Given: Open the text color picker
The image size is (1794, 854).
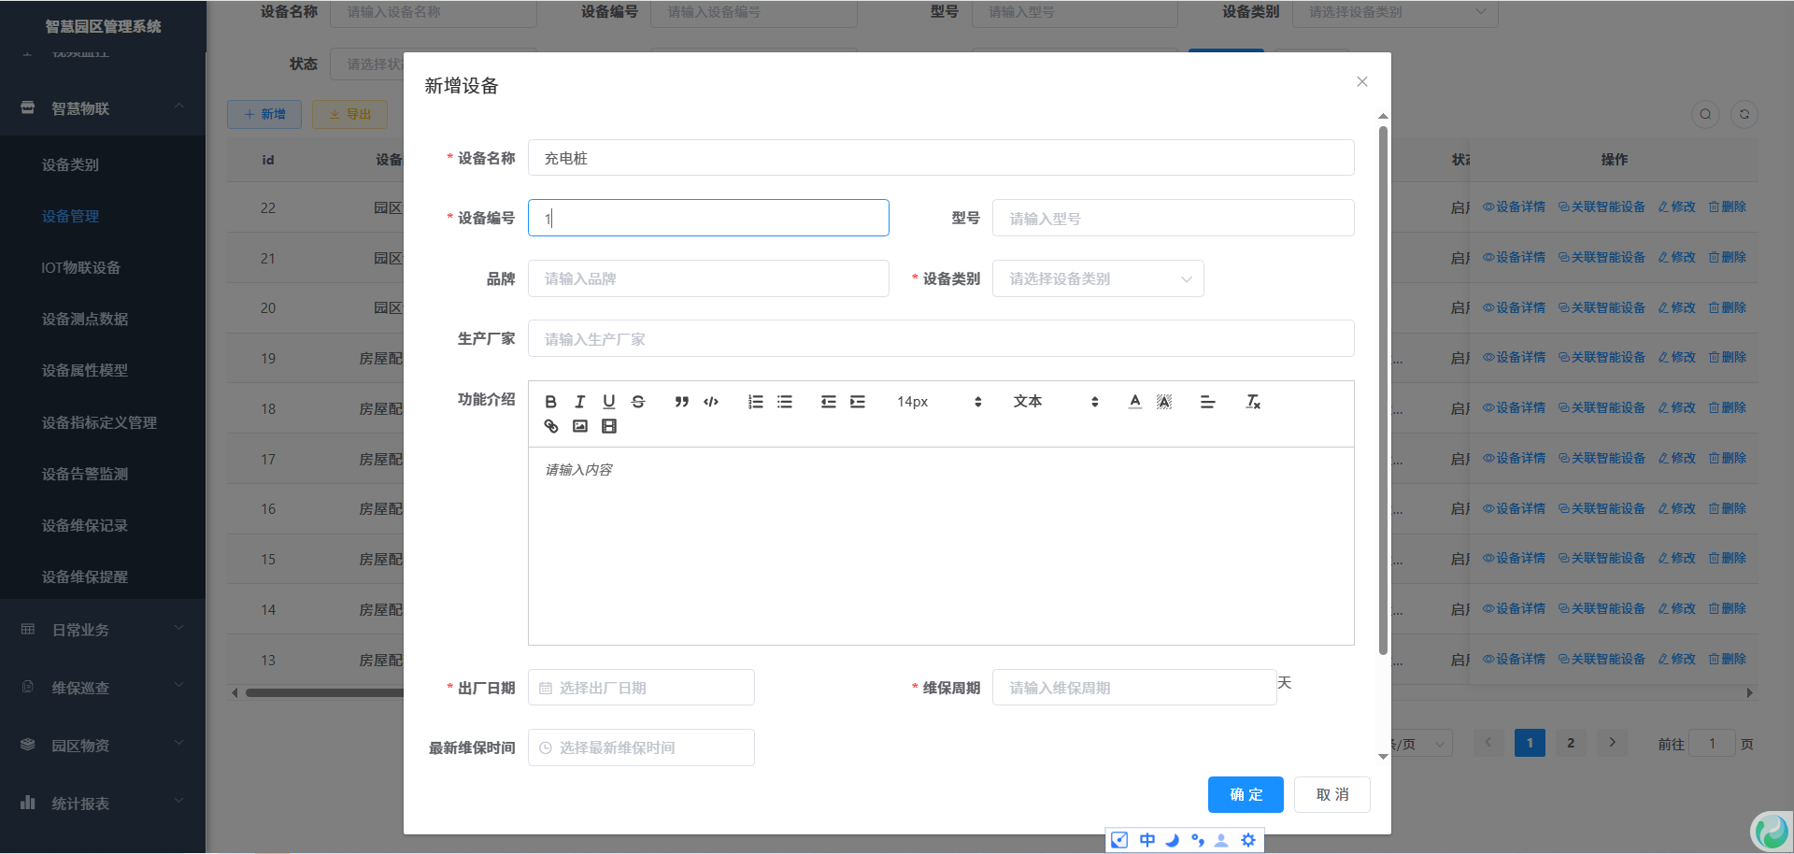Looking at the screenshot, I should (1134, 402).
